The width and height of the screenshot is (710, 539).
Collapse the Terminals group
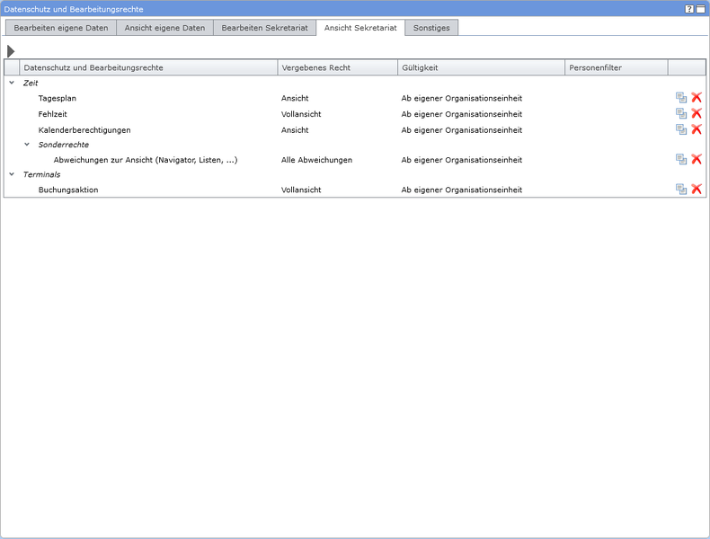12,174
